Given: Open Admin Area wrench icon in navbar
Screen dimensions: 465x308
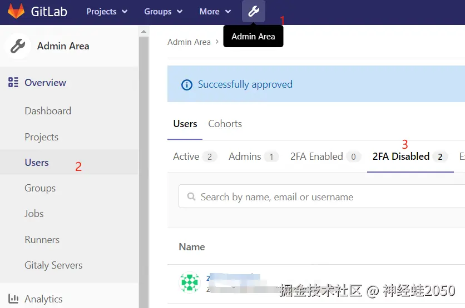Looking at the screenshot, I should point(254,11).
